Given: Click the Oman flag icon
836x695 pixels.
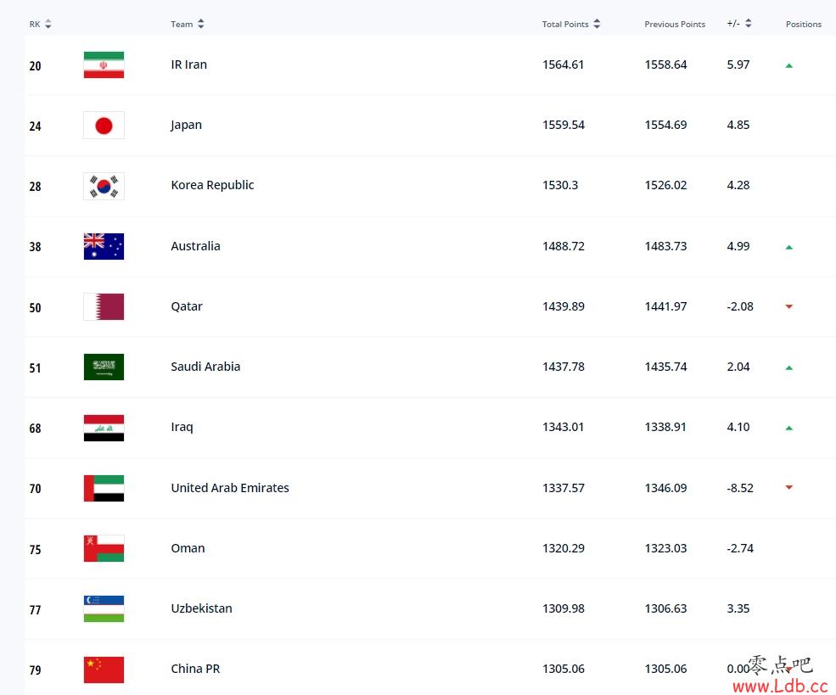Looking at the screenshot, I should coord(104,548).
